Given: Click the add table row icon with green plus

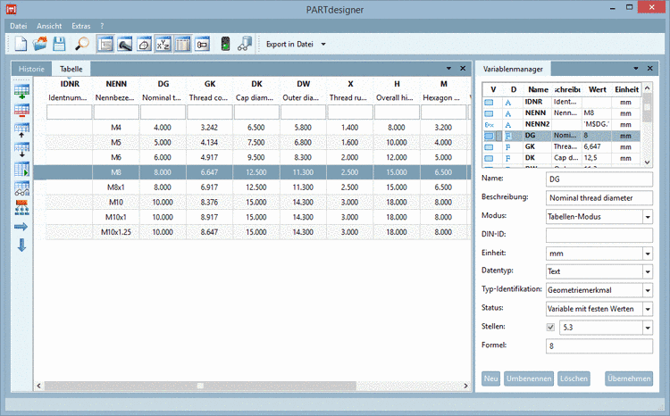Looking at the screenshot, I should click(21, 89).
